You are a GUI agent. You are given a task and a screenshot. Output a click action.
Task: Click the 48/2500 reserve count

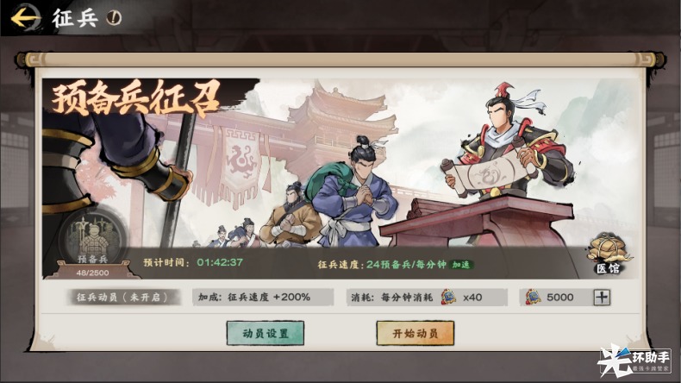pos(92,273)
